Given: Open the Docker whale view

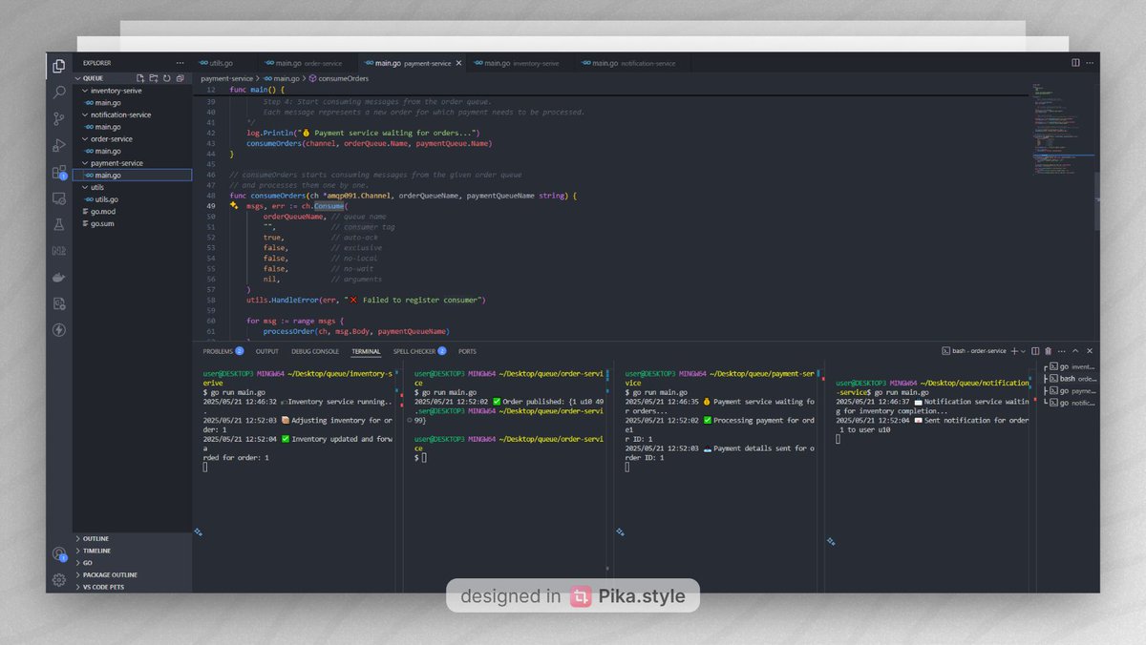Looking at the screenshot, I should pos(59,278).
